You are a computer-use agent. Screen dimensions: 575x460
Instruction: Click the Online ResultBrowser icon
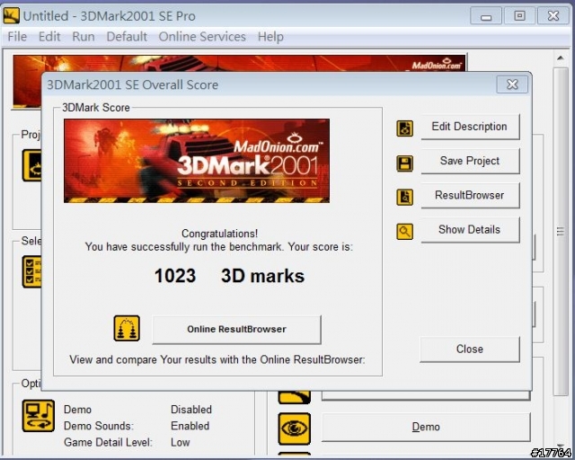[x=127, y=328]
